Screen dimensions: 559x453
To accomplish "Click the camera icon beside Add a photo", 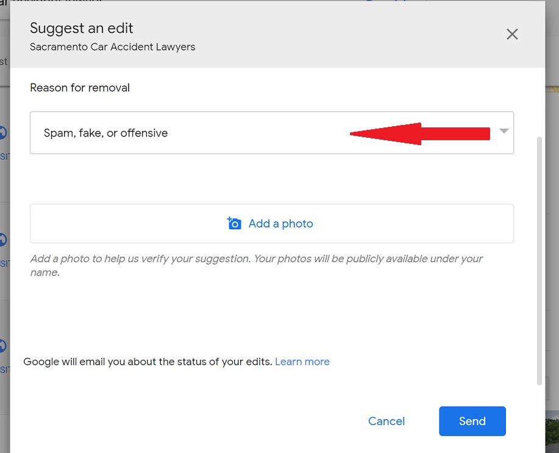I will coord(234,223).
